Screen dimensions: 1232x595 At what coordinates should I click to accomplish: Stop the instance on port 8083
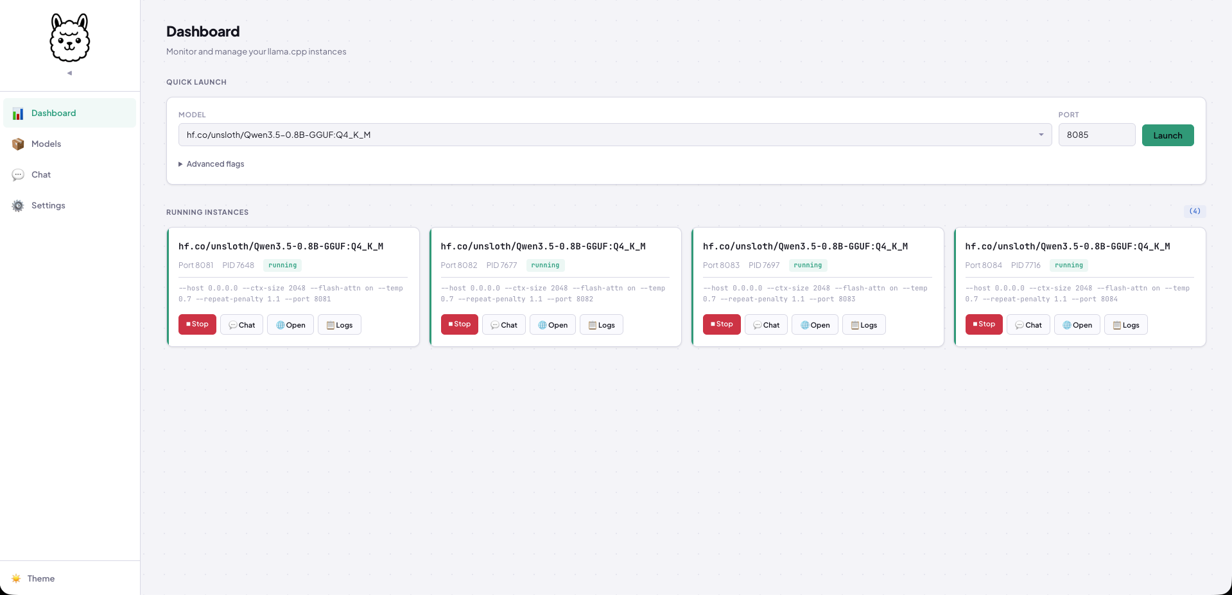tap(722, 324)
